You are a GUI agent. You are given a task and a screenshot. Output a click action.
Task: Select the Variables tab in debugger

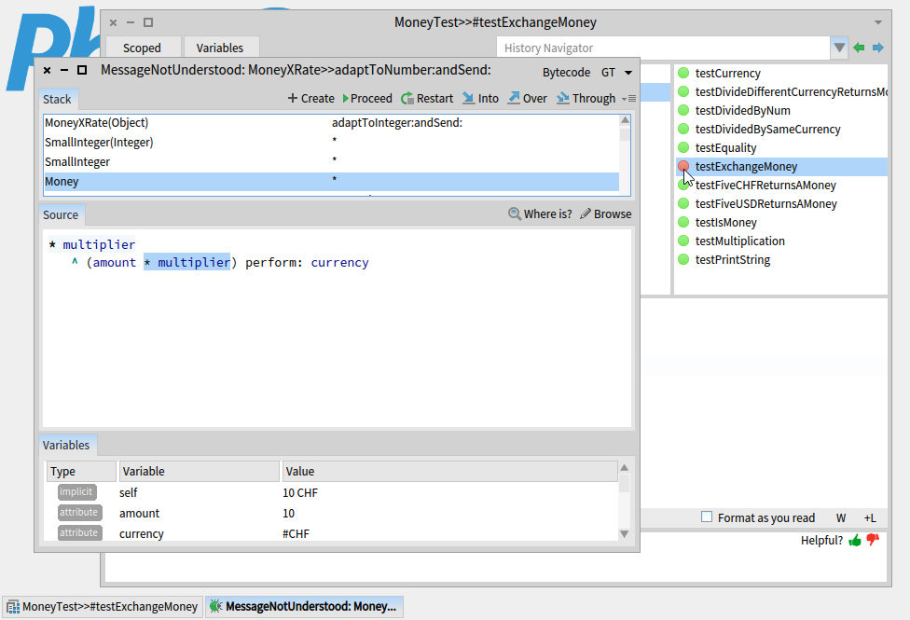click(x=66, y=446)
